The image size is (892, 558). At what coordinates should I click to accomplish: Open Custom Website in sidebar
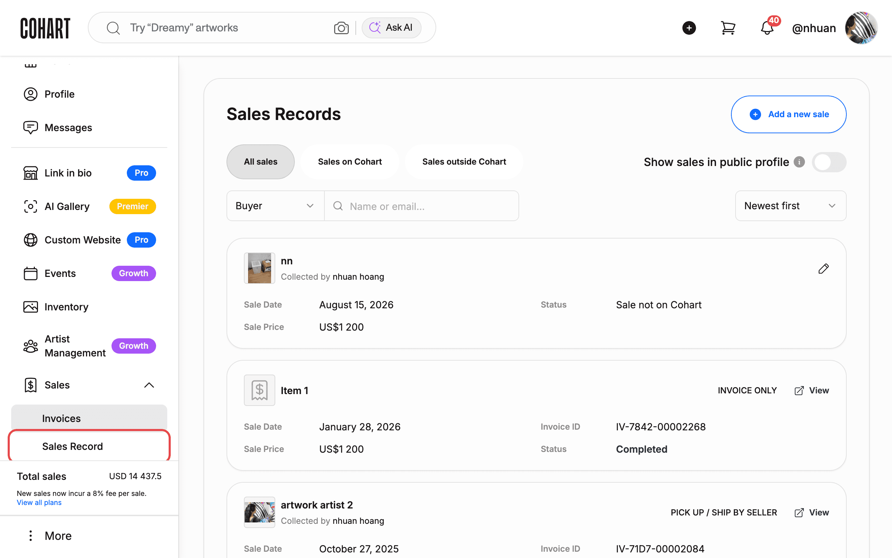89,240
